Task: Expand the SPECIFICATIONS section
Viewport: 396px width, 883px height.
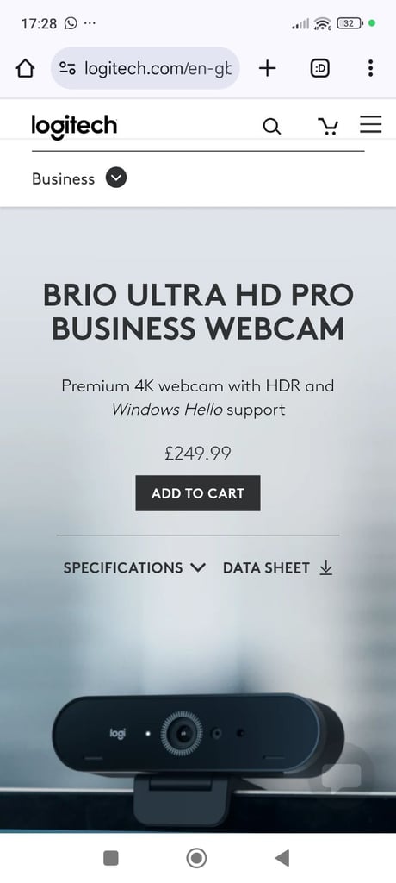Action: pyautogui.click(x=134, y=567)
